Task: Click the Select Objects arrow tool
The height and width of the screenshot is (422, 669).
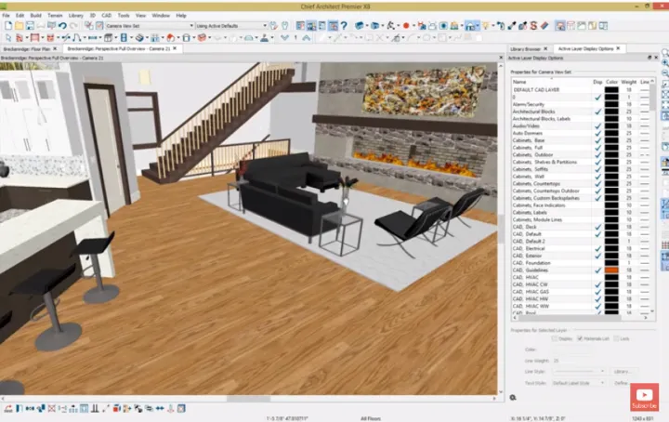Action: (7, 38)
